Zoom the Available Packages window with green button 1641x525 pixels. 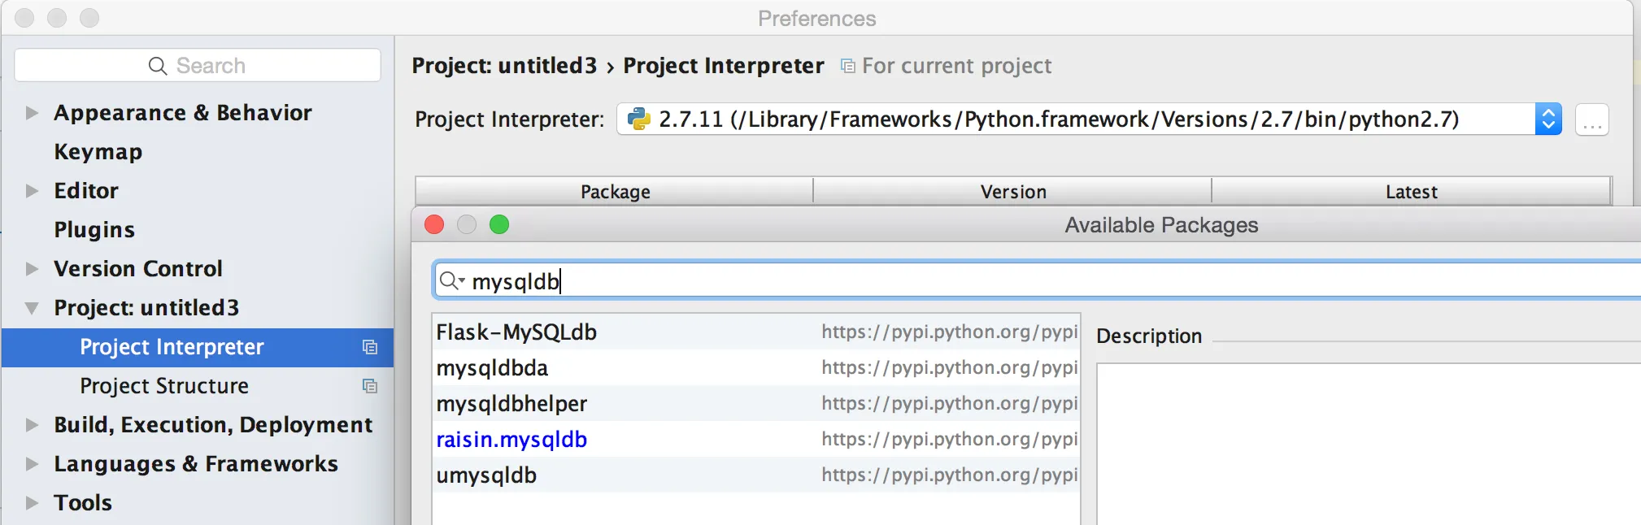(x=499, y=224)
